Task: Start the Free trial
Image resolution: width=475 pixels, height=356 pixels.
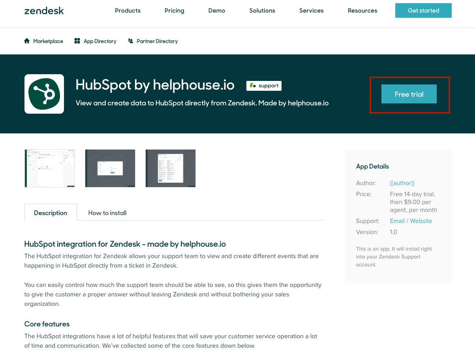Action: pos(409,94)
